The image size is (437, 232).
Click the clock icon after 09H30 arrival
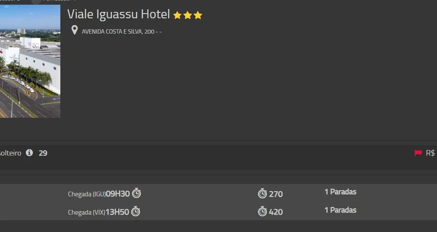pos(136,193)
